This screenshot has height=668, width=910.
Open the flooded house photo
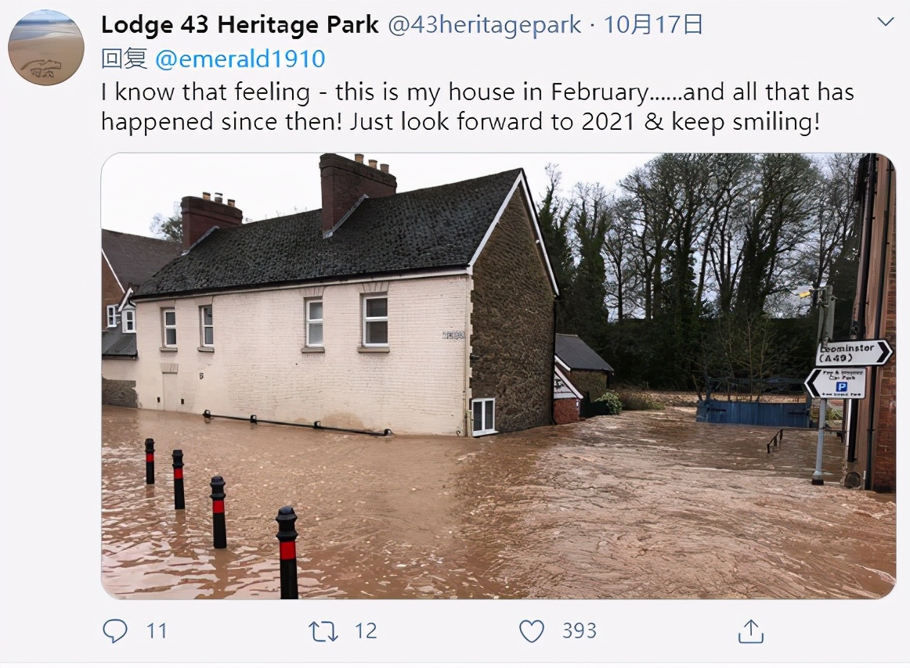tap(498, 375)
